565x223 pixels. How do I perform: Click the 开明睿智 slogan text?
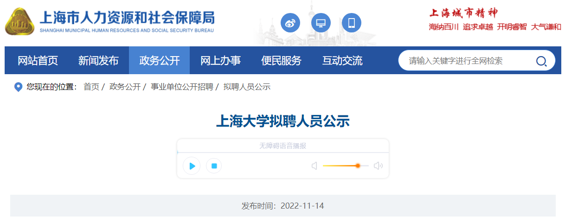[x=512, y=27]
